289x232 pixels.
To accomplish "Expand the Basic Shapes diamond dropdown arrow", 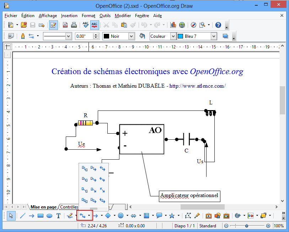I will click(114, 216).
